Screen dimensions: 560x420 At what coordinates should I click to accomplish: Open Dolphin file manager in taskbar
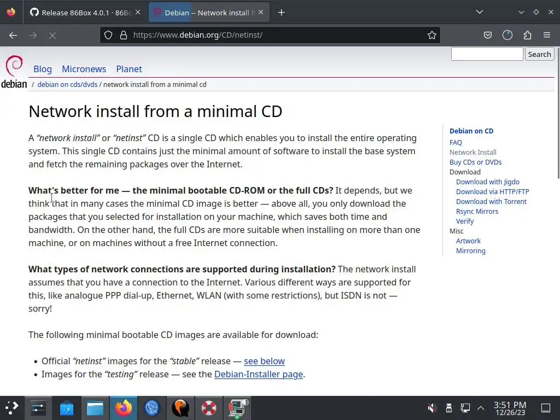coord(95,407)
